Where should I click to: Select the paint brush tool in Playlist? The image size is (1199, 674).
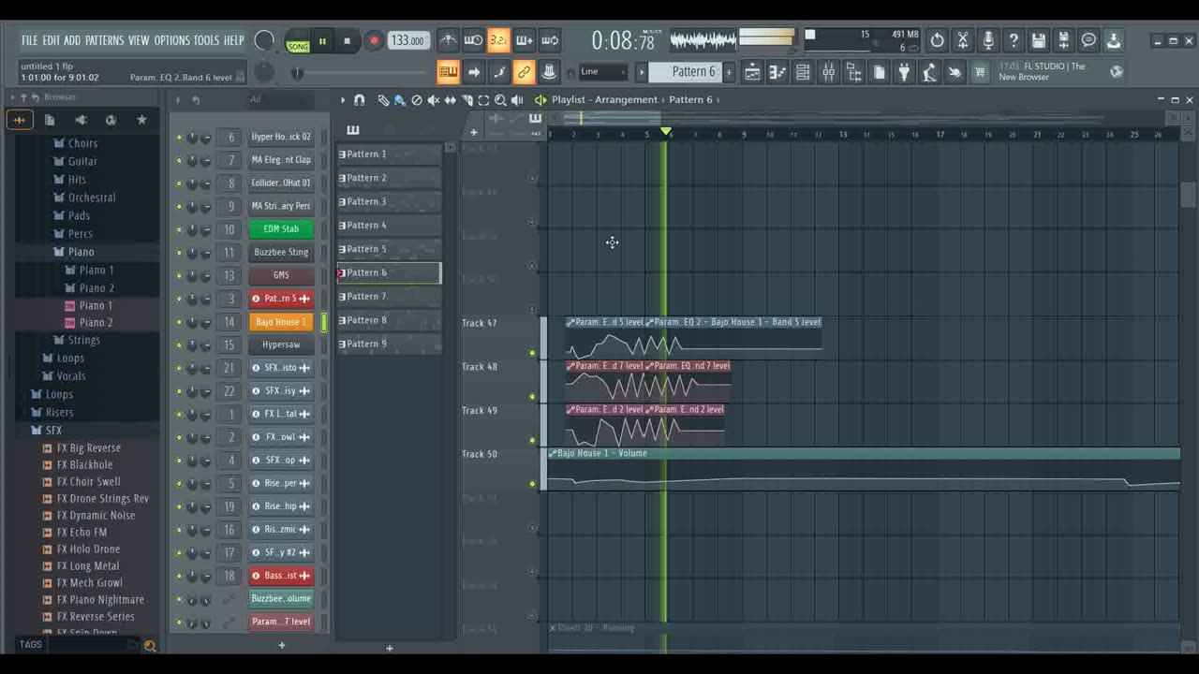(x=400, y=100)
